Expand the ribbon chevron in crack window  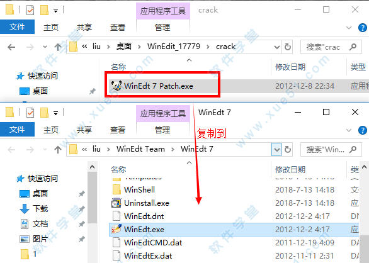[x=349, y=28]
